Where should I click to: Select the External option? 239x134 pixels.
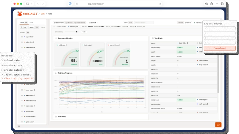(188, 23)
